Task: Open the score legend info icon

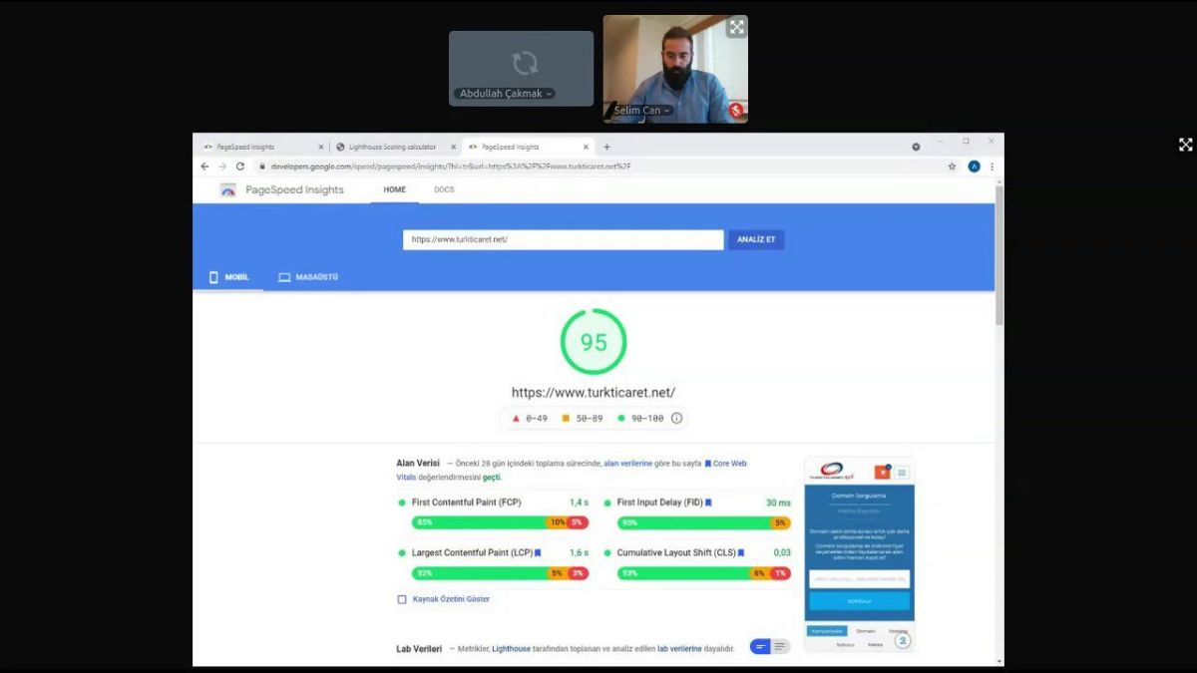Action: tap(676, 419)
